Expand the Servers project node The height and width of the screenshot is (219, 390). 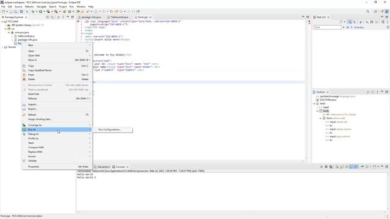tap(2, 47)
